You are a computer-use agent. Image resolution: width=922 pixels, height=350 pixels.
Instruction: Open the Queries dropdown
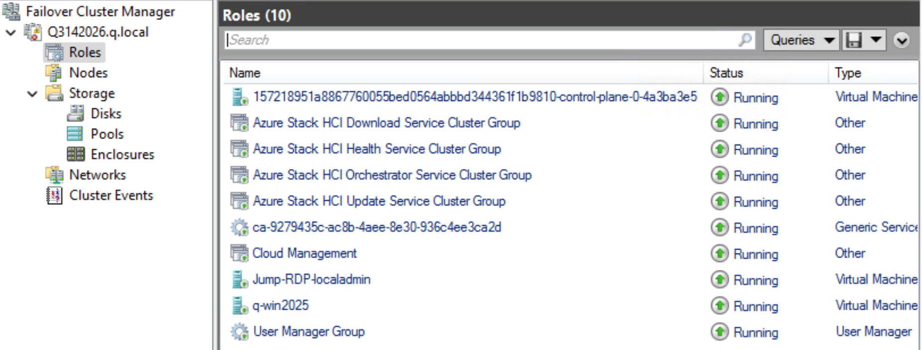[802, 40]
